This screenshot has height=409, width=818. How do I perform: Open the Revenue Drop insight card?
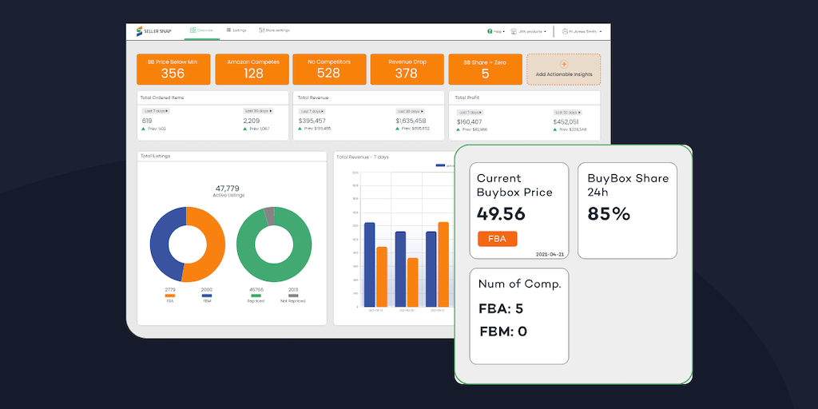pos(407,69)
